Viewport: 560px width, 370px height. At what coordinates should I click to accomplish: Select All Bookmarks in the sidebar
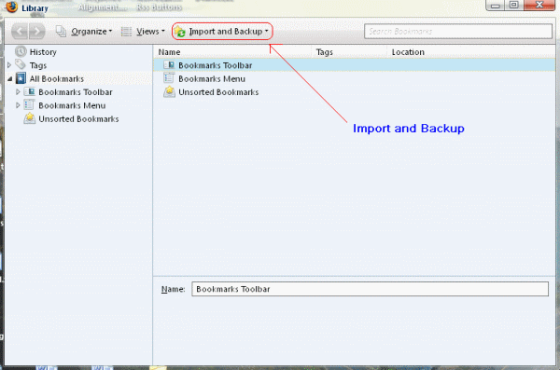pos(56,79)
